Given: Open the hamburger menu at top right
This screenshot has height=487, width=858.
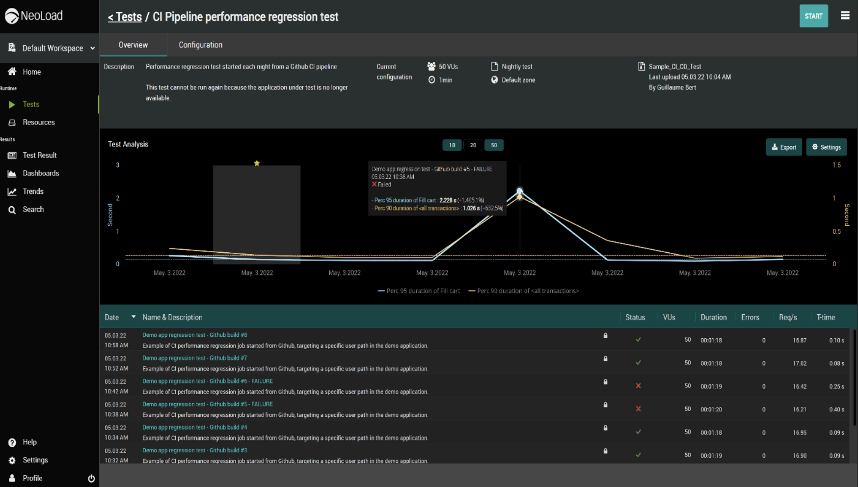Looking at the screenshot, I should click(x=845, y=16).
